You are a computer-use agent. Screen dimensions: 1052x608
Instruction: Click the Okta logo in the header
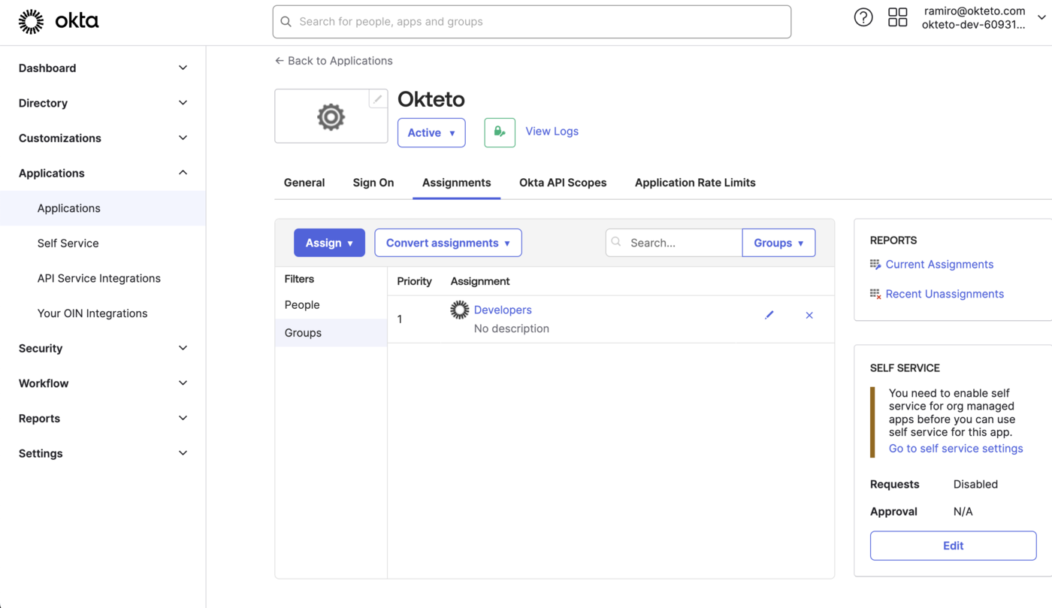point(59,21)
